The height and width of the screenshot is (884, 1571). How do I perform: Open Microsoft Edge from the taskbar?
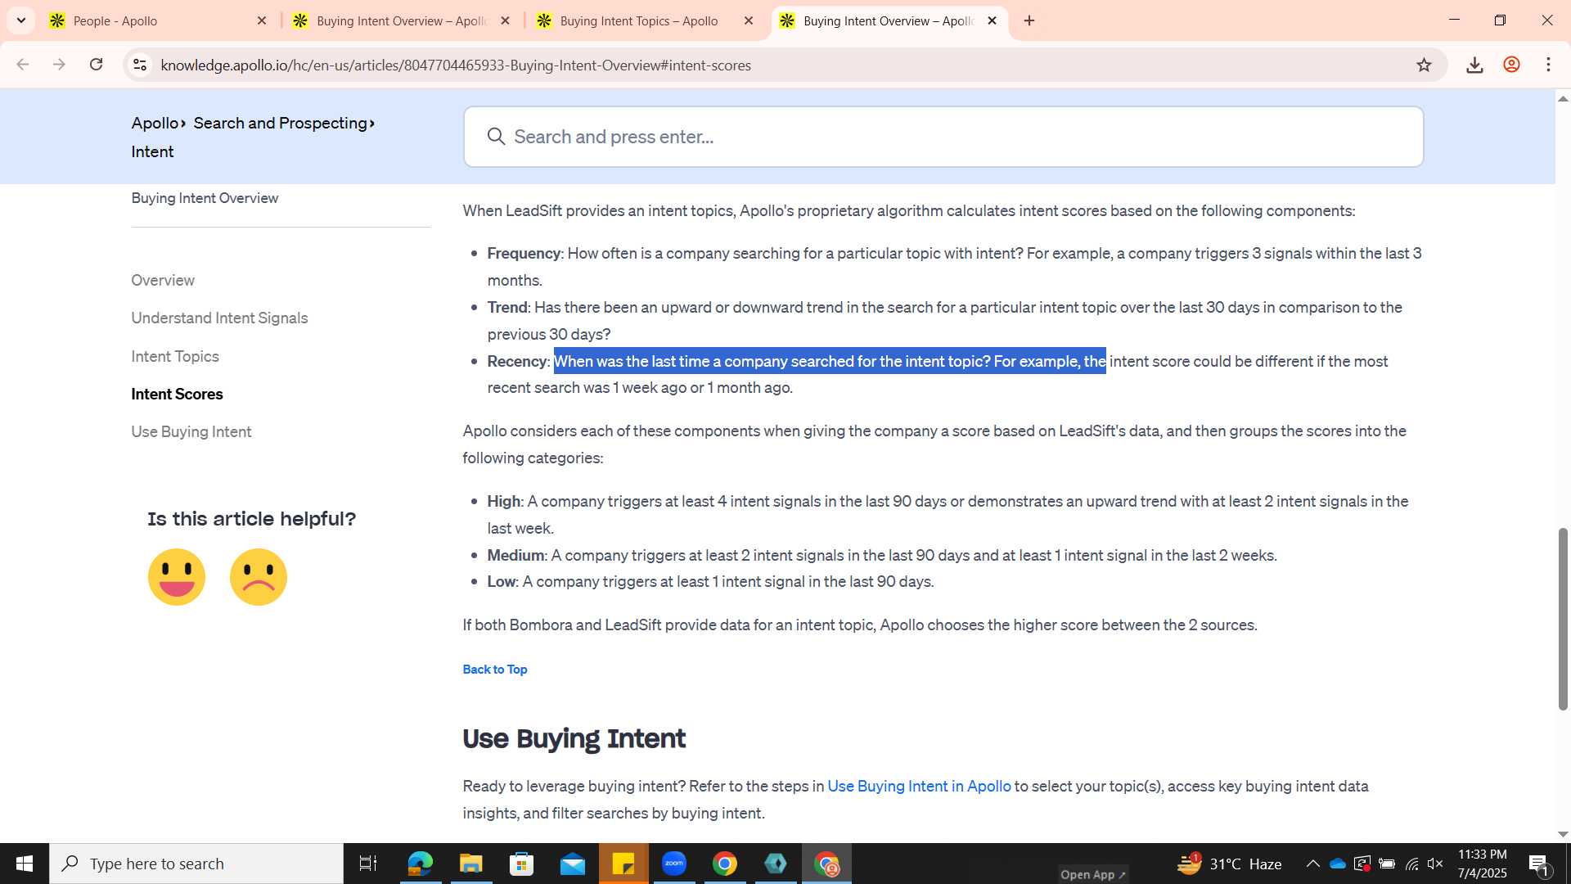(x=420, y=864)
